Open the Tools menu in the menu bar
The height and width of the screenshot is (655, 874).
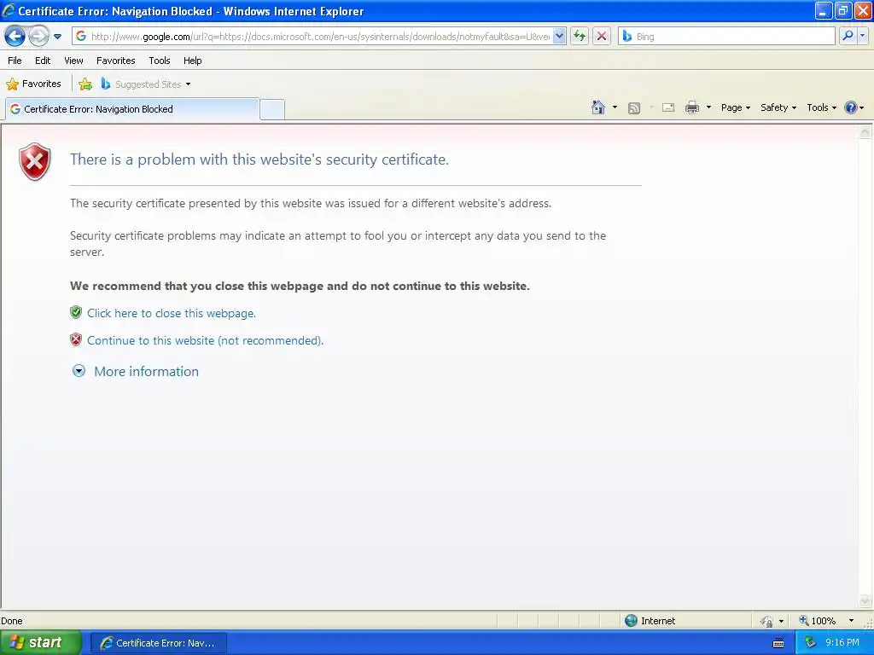tap(160, 61)
